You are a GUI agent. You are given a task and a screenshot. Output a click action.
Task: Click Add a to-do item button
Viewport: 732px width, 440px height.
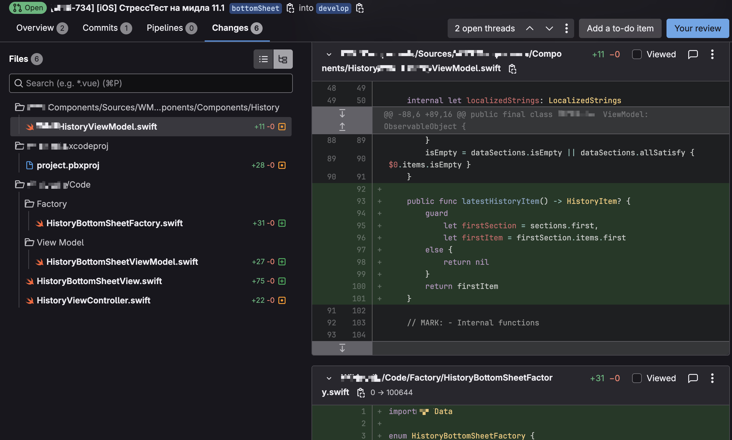[620, 28]
